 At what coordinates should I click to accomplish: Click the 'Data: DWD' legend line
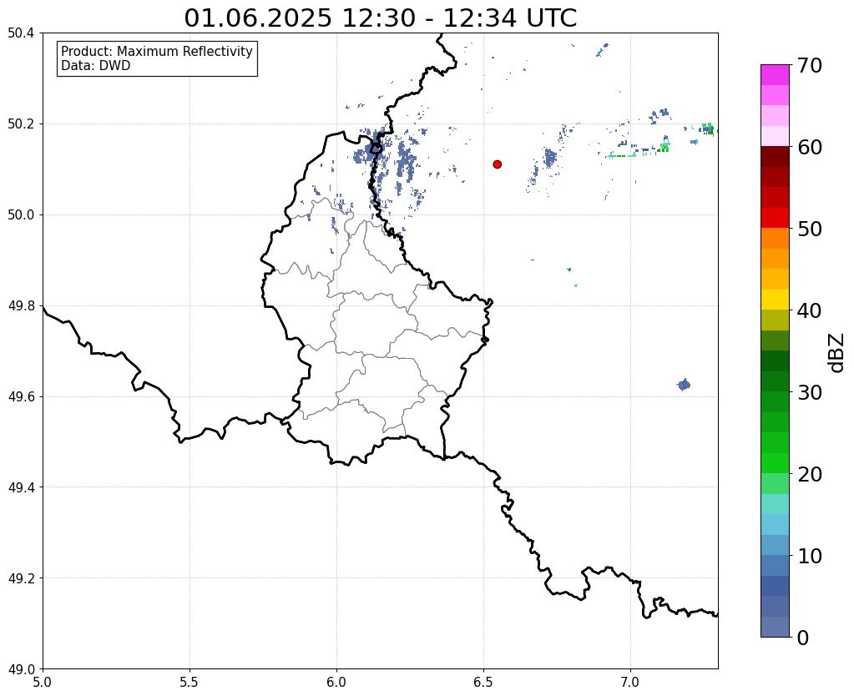96,66
